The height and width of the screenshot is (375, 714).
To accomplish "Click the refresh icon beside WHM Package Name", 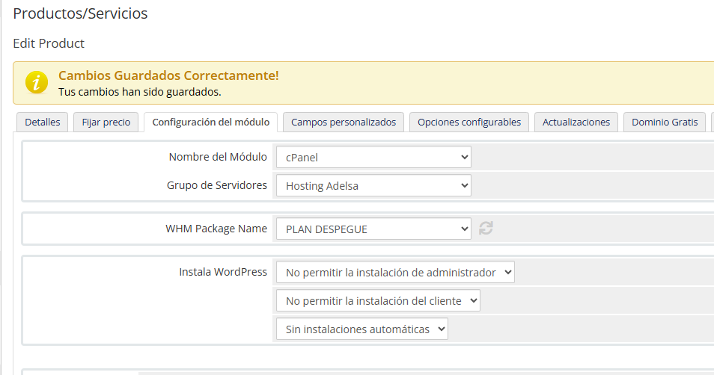I will (x=486, y=229).
